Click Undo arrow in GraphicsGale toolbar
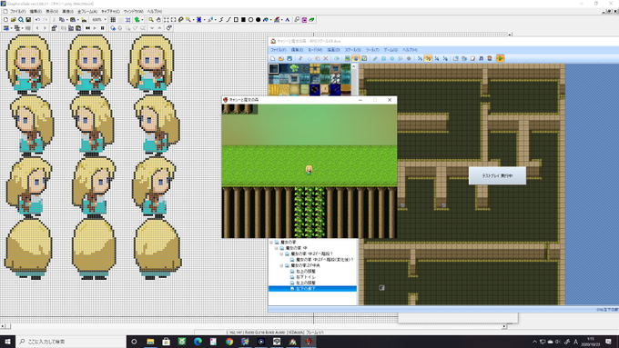This screenshot has width=619, height=348. [37, 20]
